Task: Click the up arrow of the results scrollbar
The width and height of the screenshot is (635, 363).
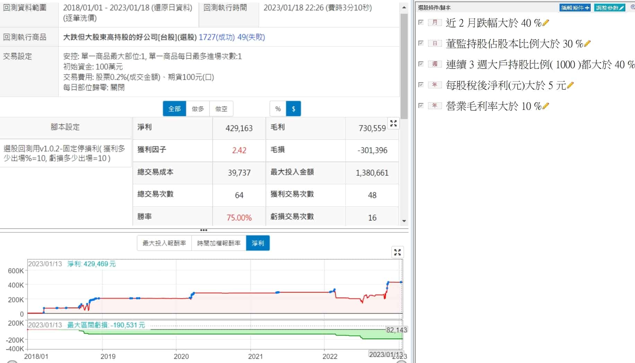Action: point(404,7)
